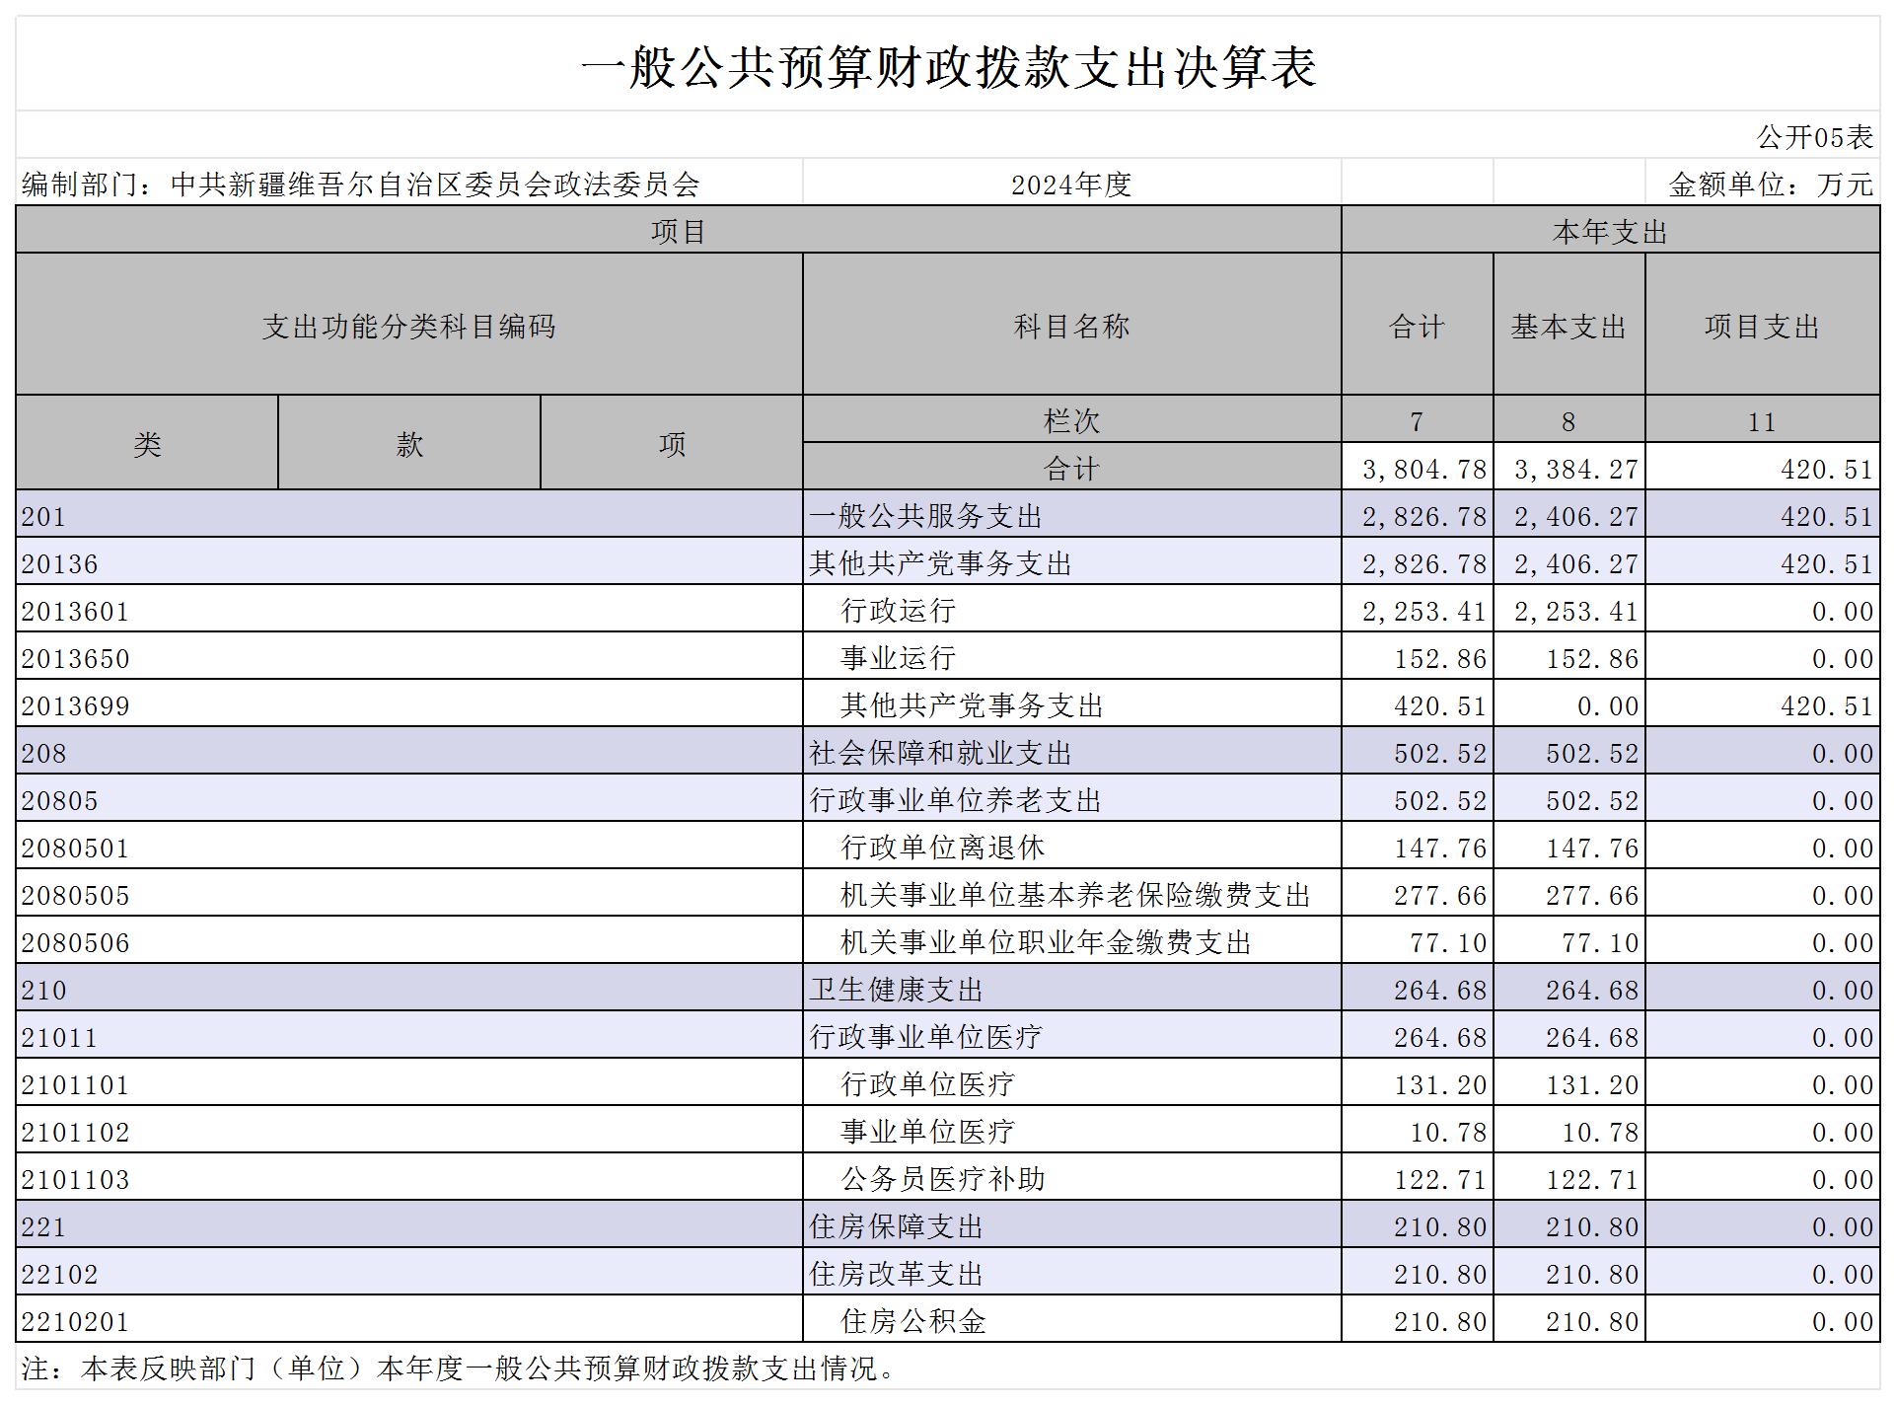Screen dimensions: 1896x1405
Task: Click the table title 一般公共预算财政拨款支出决算表
Action: [x=948, y=67]
